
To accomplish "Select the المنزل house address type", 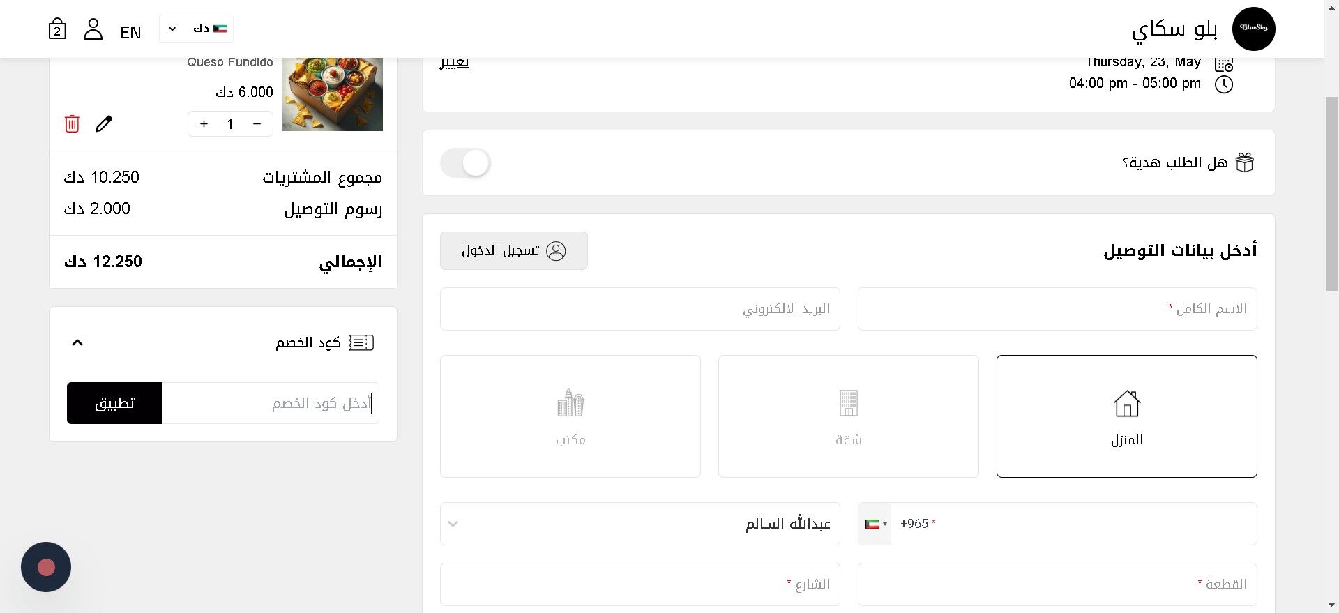I will (x=1126, y=416).
